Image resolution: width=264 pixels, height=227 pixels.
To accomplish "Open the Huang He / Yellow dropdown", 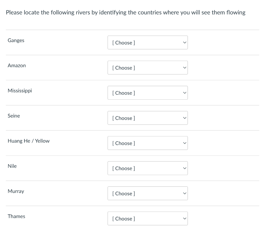I will 147,143.
